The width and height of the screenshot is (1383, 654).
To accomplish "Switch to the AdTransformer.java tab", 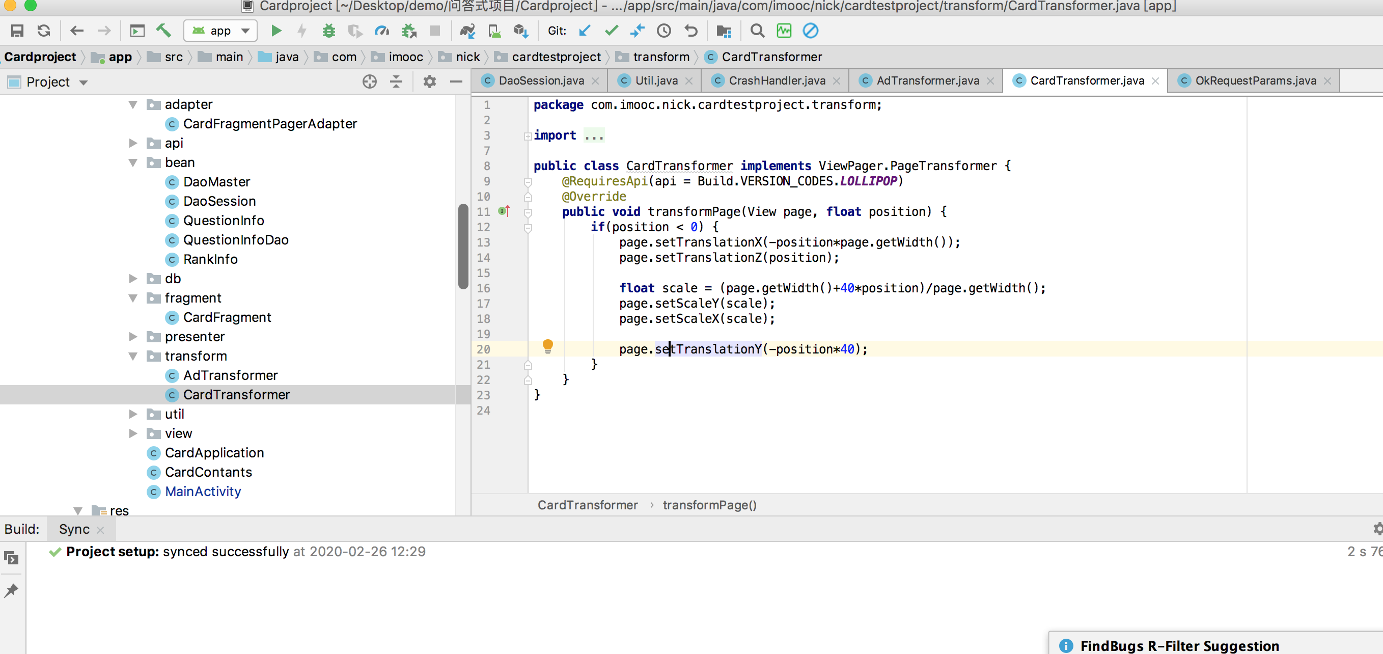I will tap(927, 80).
